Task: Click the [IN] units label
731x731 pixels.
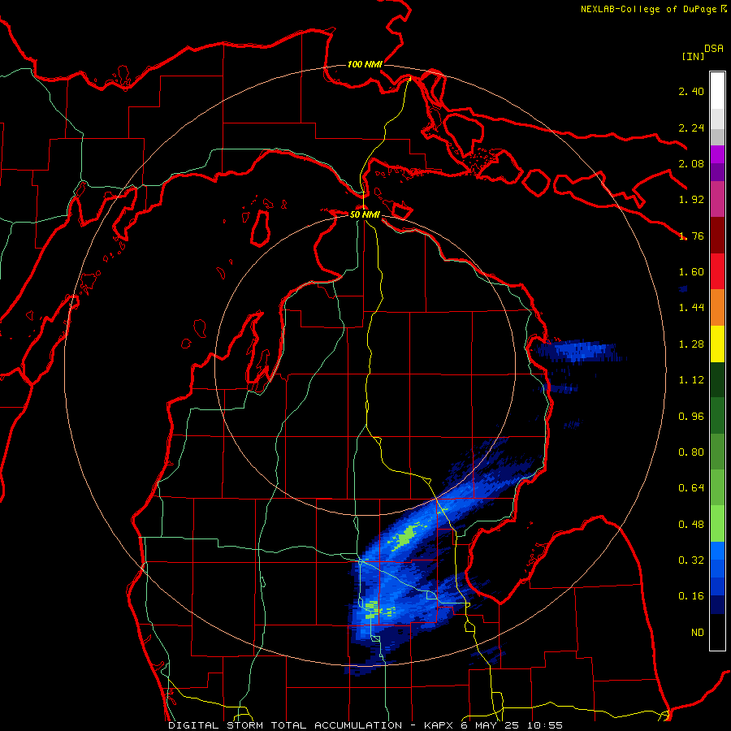Action: 693,56
